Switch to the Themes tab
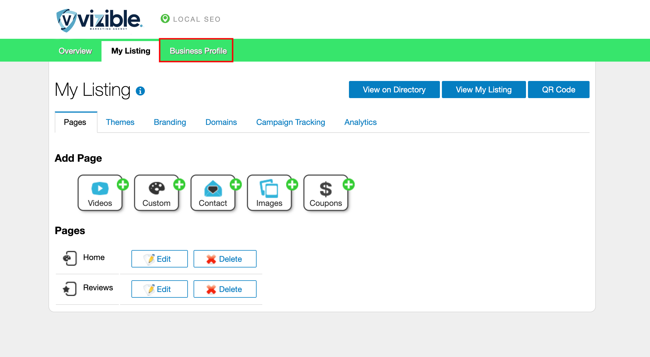 120,122
